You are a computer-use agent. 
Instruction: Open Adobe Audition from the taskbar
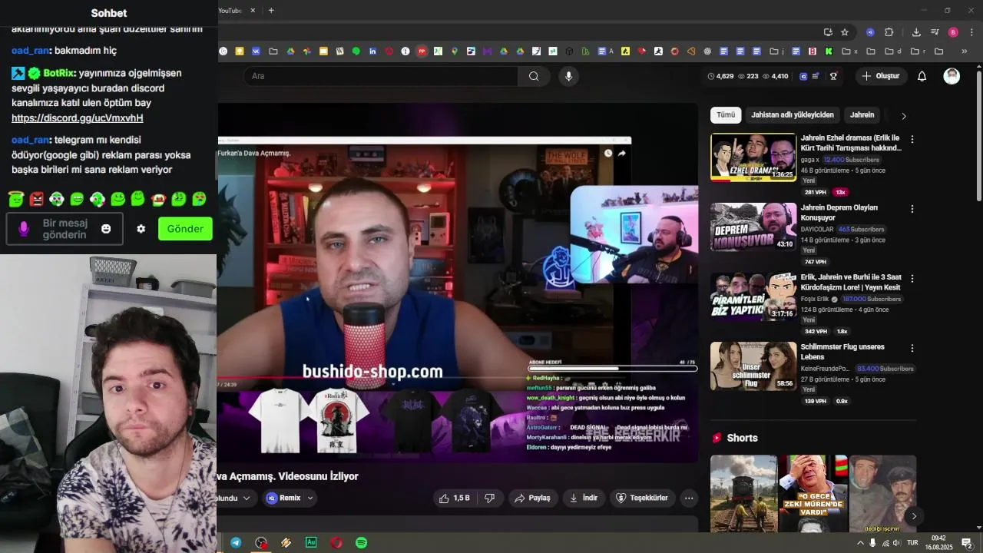tap(311, 542)
